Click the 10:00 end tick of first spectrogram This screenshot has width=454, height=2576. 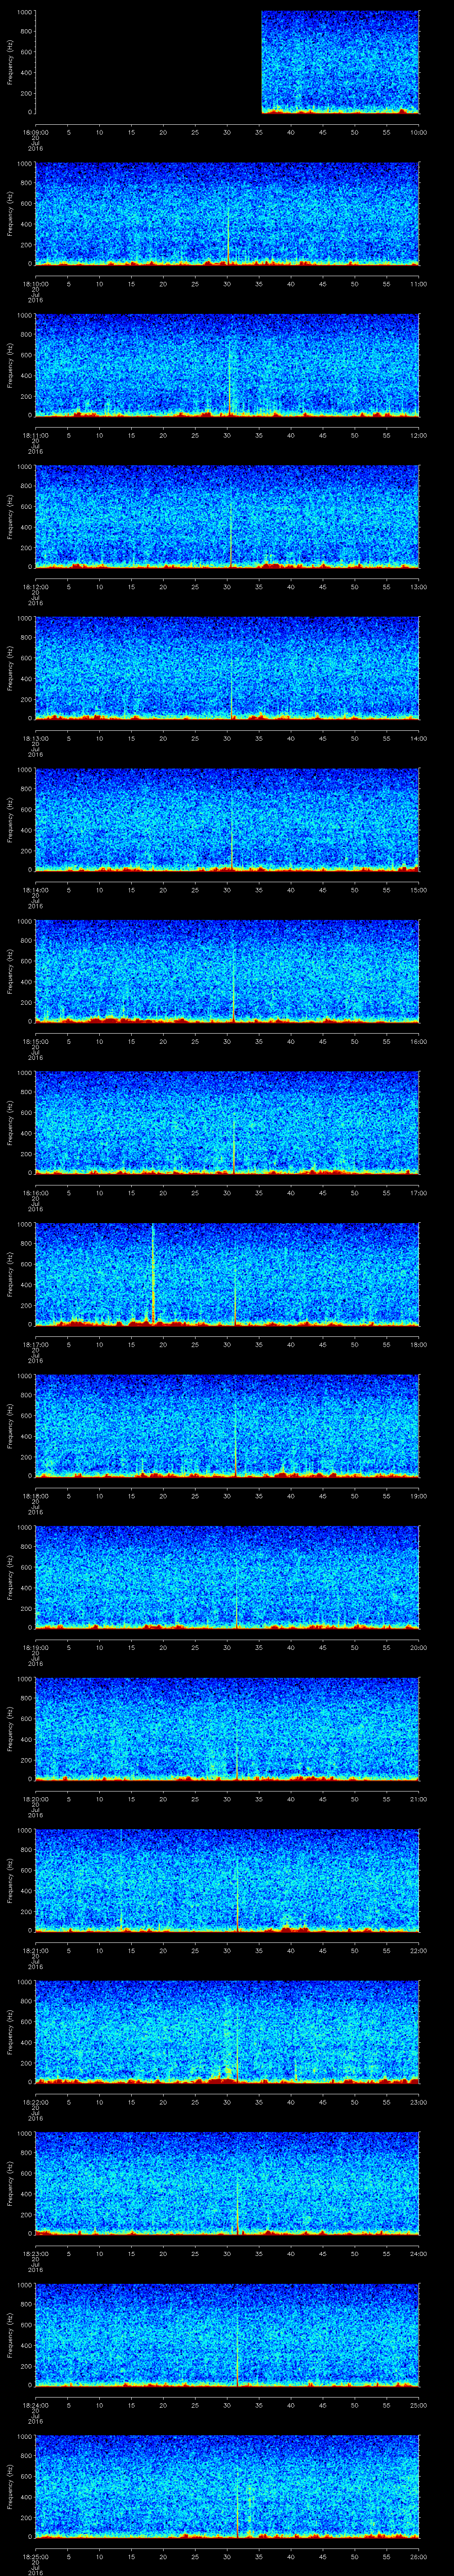point(418,131)
